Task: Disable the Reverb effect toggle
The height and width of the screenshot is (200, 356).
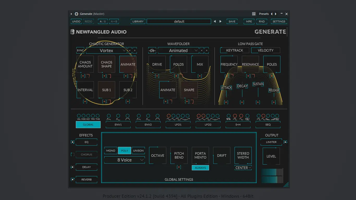Action: coord(72,179)
